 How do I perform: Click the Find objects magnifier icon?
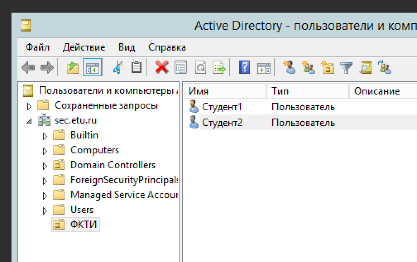365,67
